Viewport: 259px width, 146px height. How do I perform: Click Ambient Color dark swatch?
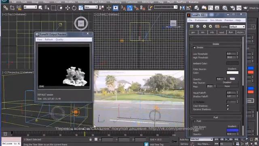pos(232,63)
